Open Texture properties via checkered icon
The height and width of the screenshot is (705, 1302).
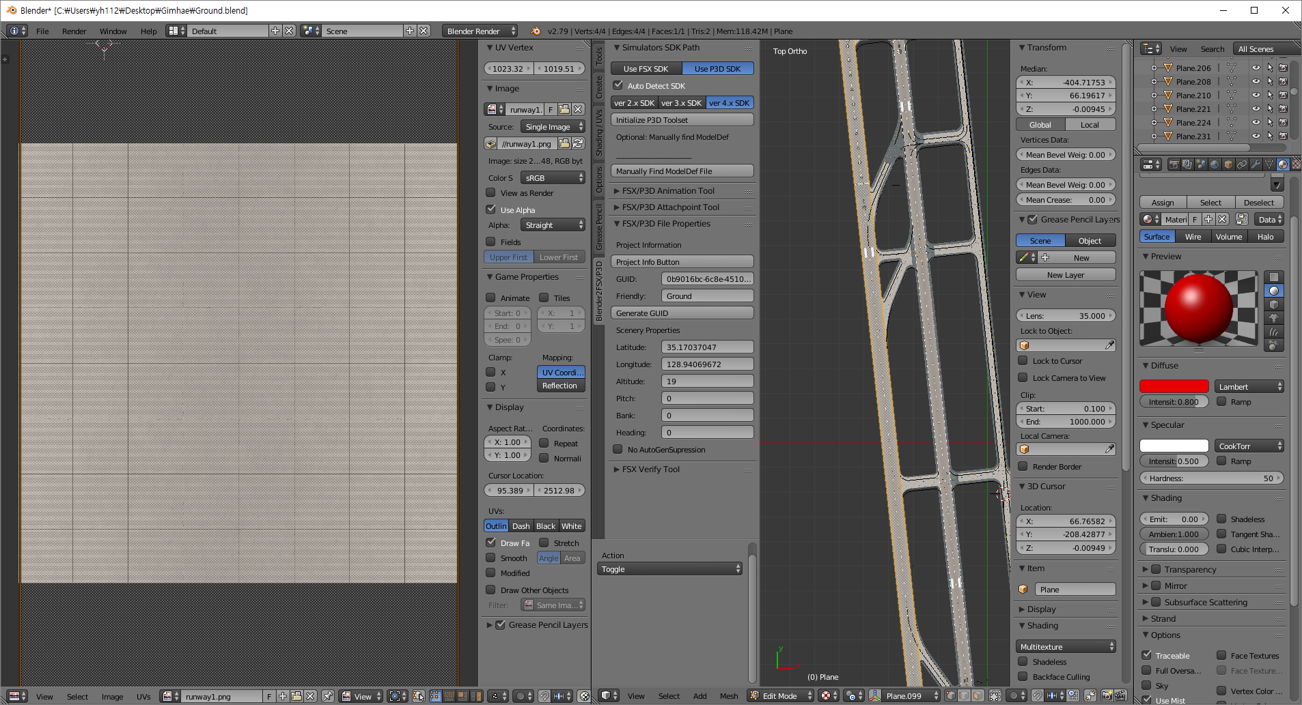coord(1297,166)
